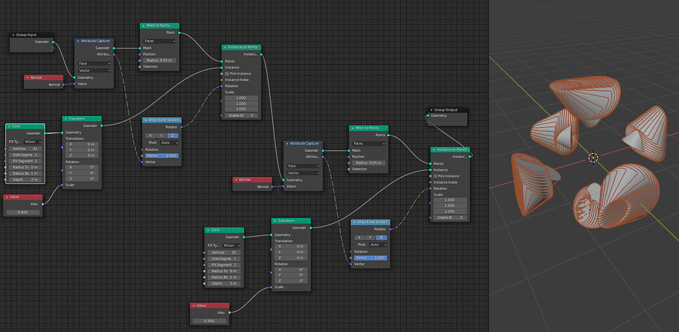Click the Factor 1.000 slider in upper Align Euler
679x332 pixels.
point(162,156)
